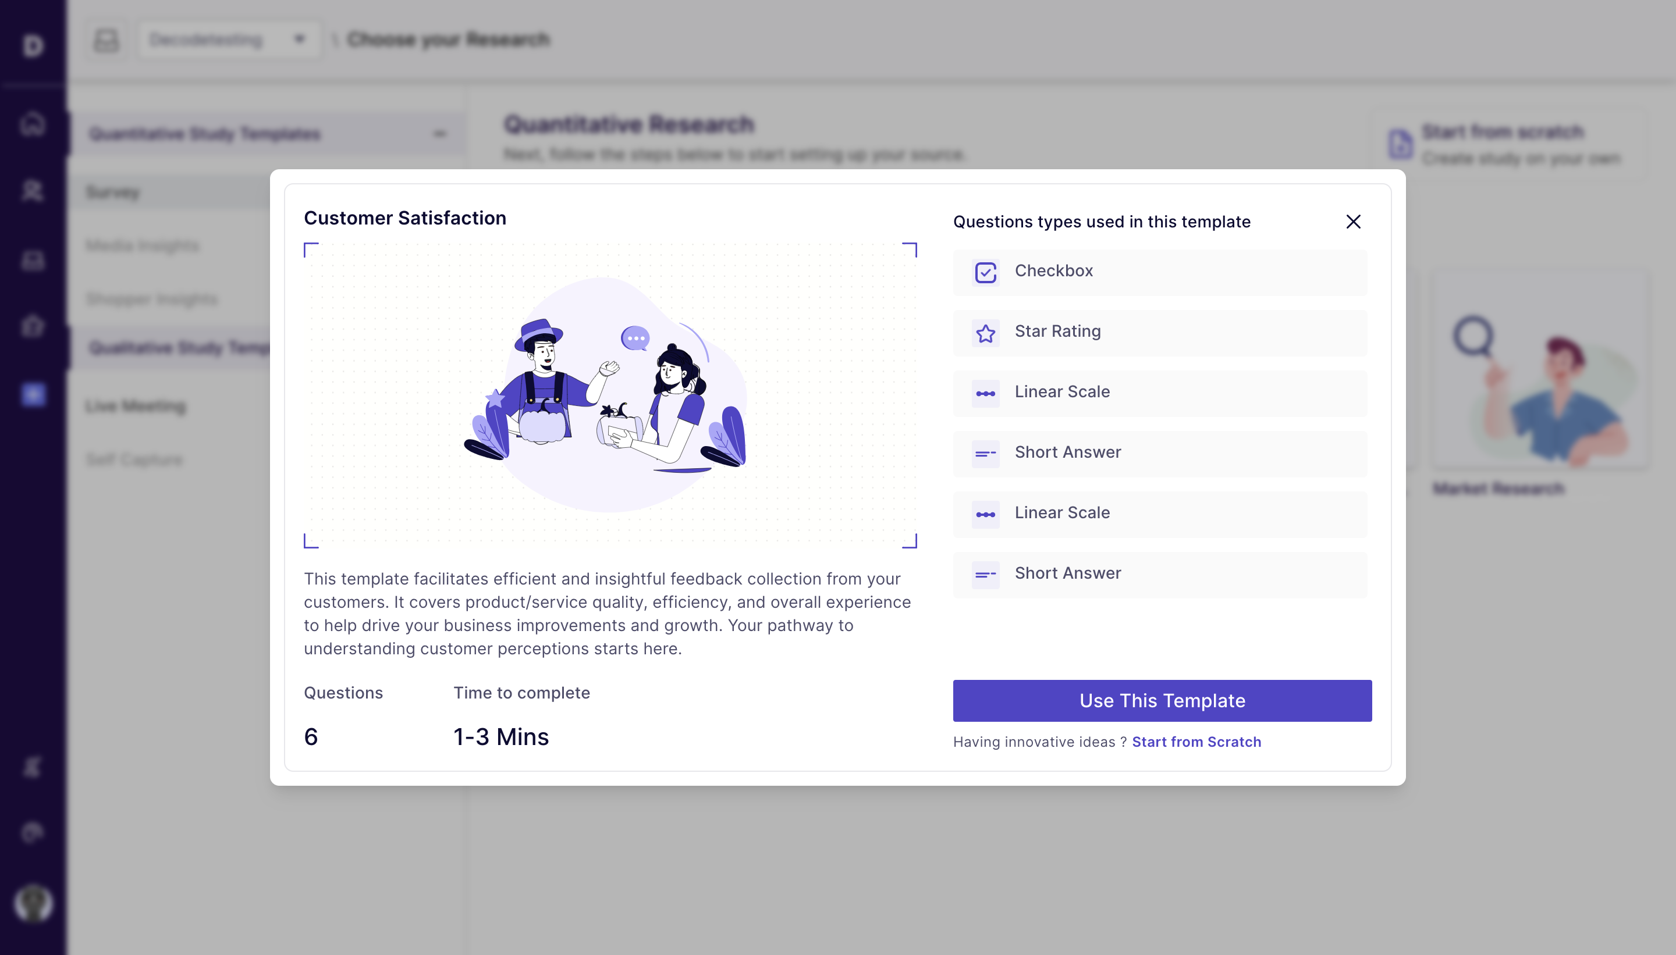Expand the Qualitative Study Templates section
The width and height of the screenshot is (1676, 955).
pyautogui.click(x=179, y=347)
